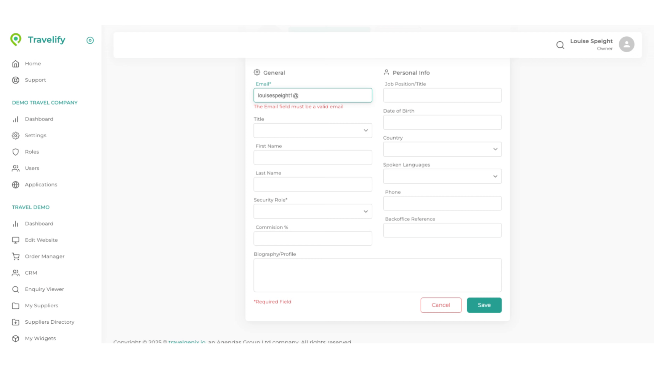Image resolution: width=654 pixels, height=368 pixels.
Task: Open Edit Website monitor icon
Action: (16, 240)
